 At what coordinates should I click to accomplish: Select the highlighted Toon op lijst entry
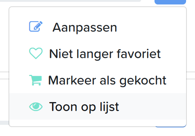[x=98, y=107]
